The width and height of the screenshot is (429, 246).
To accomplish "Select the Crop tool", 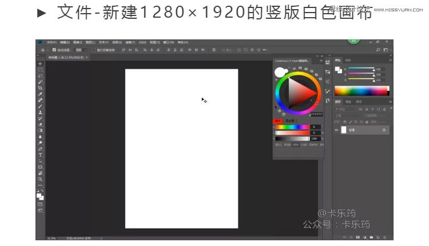I will [x=40, y=88].
